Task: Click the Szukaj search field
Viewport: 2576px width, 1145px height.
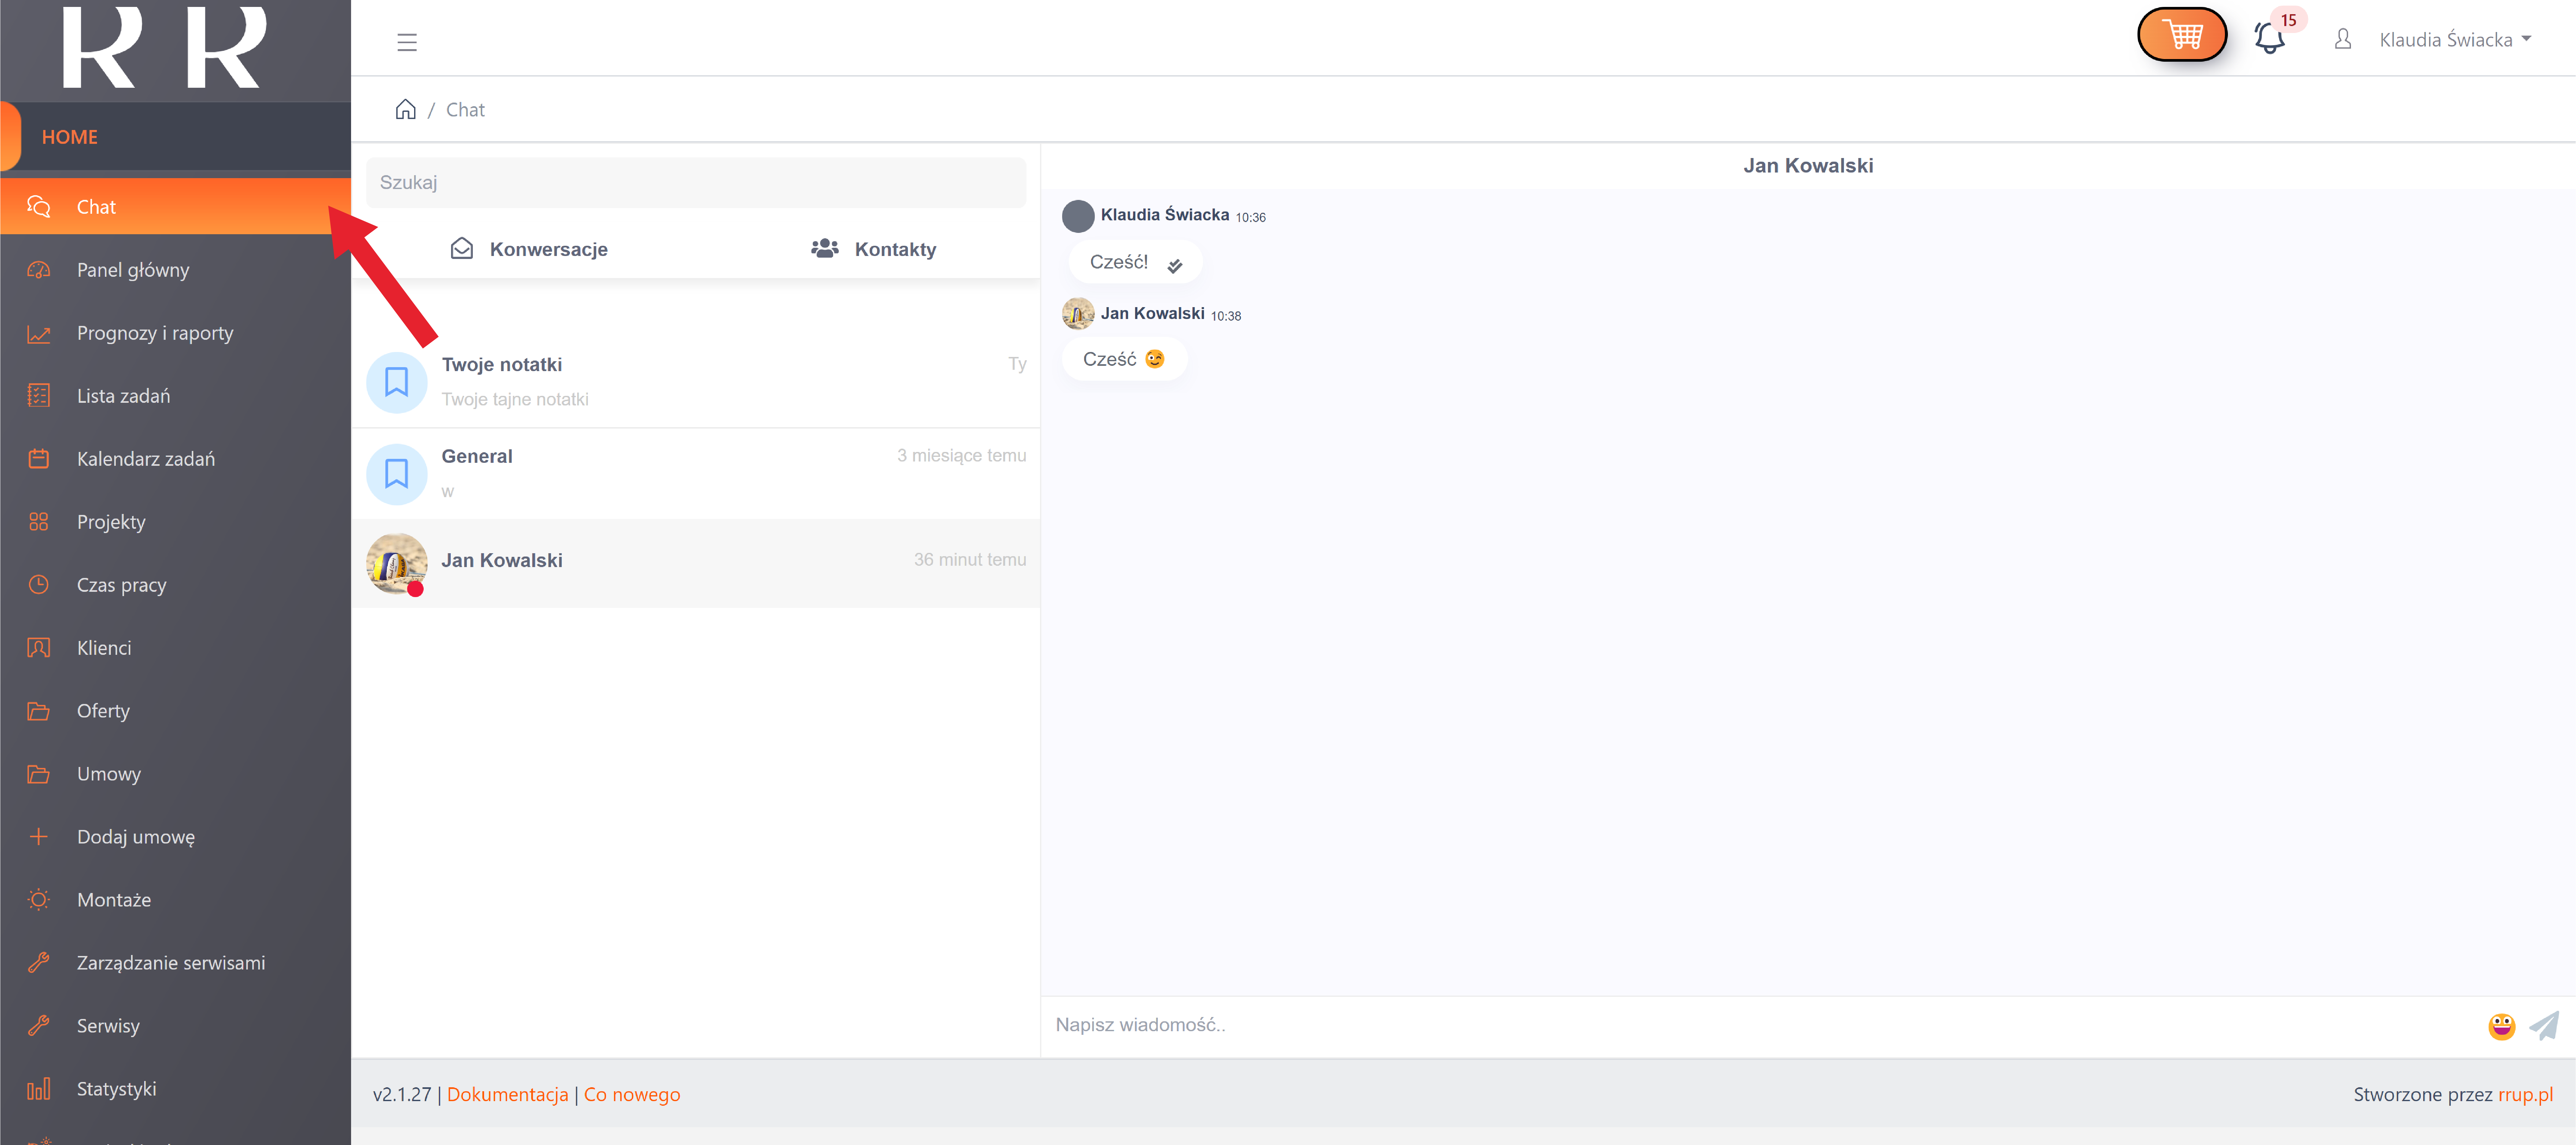Action: (x=696, y=182)
